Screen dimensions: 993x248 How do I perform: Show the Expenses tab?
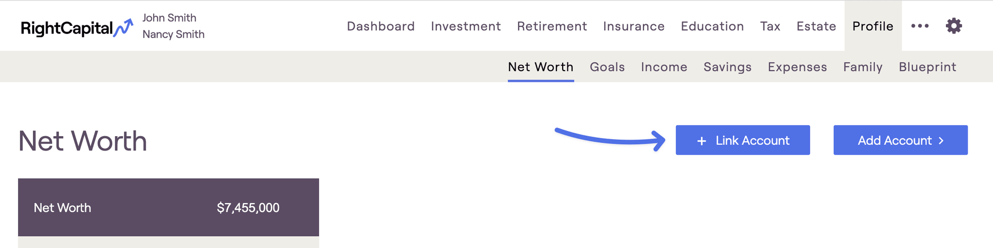coord(797,67)
